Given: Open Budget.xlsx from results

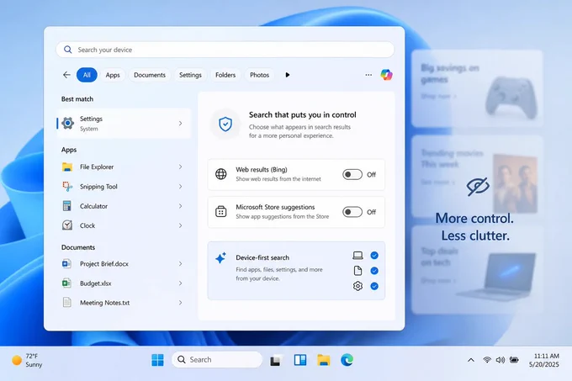Looking at the screenshot, I should (x=124, y=283).
